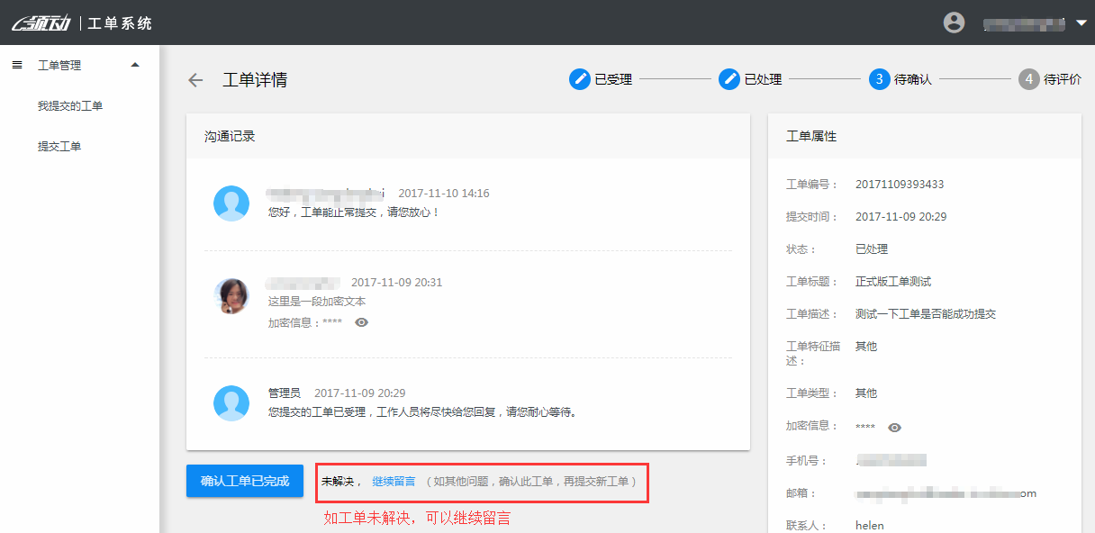Click the photo avatar in second message
Image resolution: width=1095 pixels, height=533 pixels.
[231, 295]
